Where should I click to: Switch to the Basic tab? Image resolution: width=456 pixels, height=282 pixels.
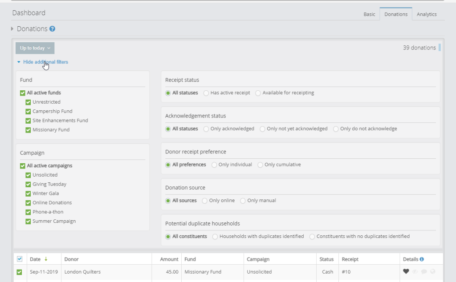369,14
